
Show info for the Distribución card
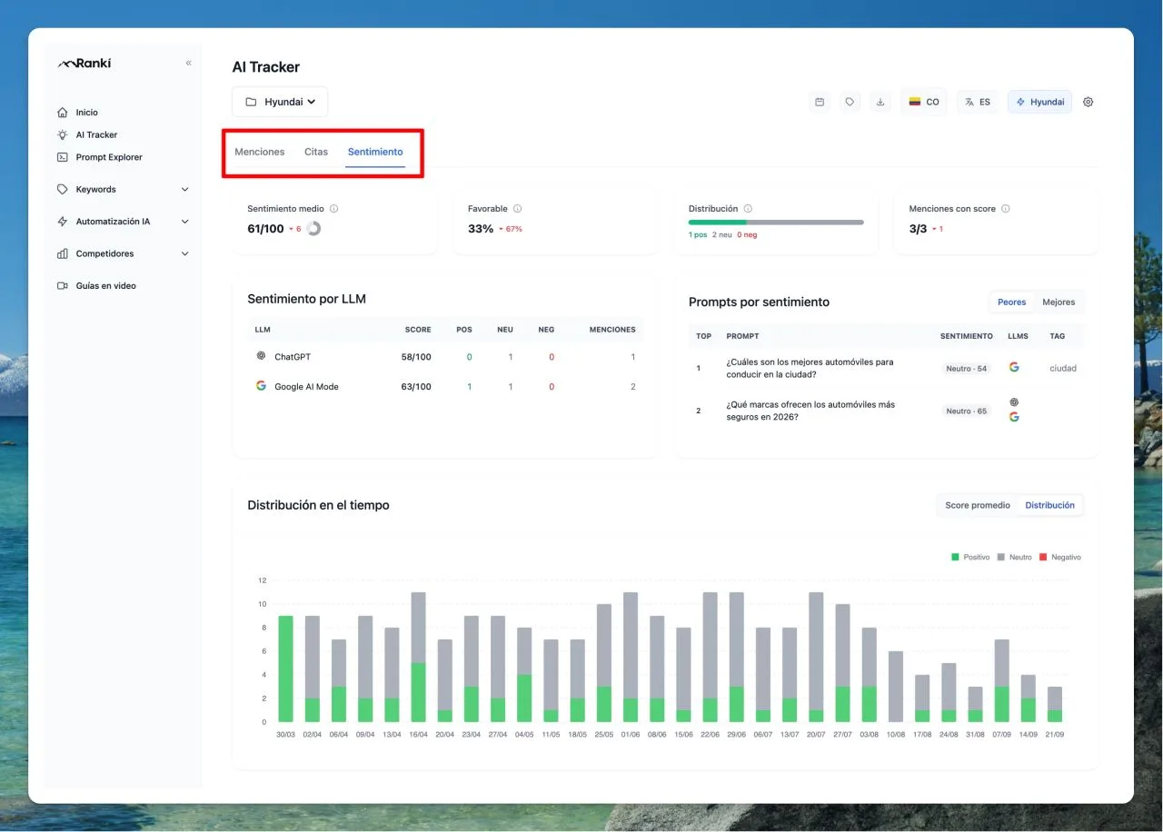pyautogui.click(x=748, y=209)
